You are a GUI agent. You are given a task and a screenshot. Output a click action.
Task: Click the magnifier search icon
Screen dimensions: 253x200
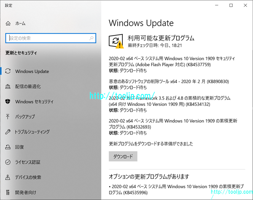pyautogui.click(x=92, y=38)
